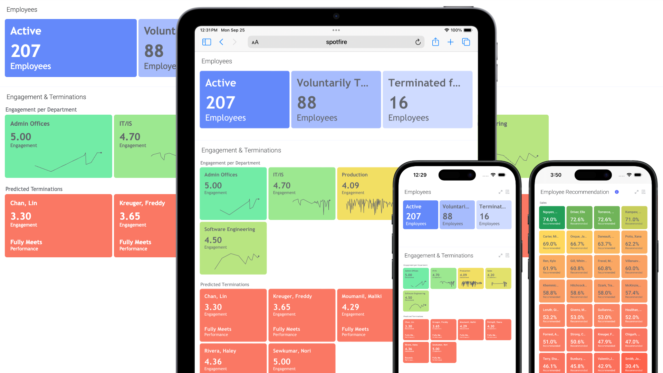This screenshot has height=373, width=663.
Task: Click the new tab icon in browser toolbar
Action: 450,42
